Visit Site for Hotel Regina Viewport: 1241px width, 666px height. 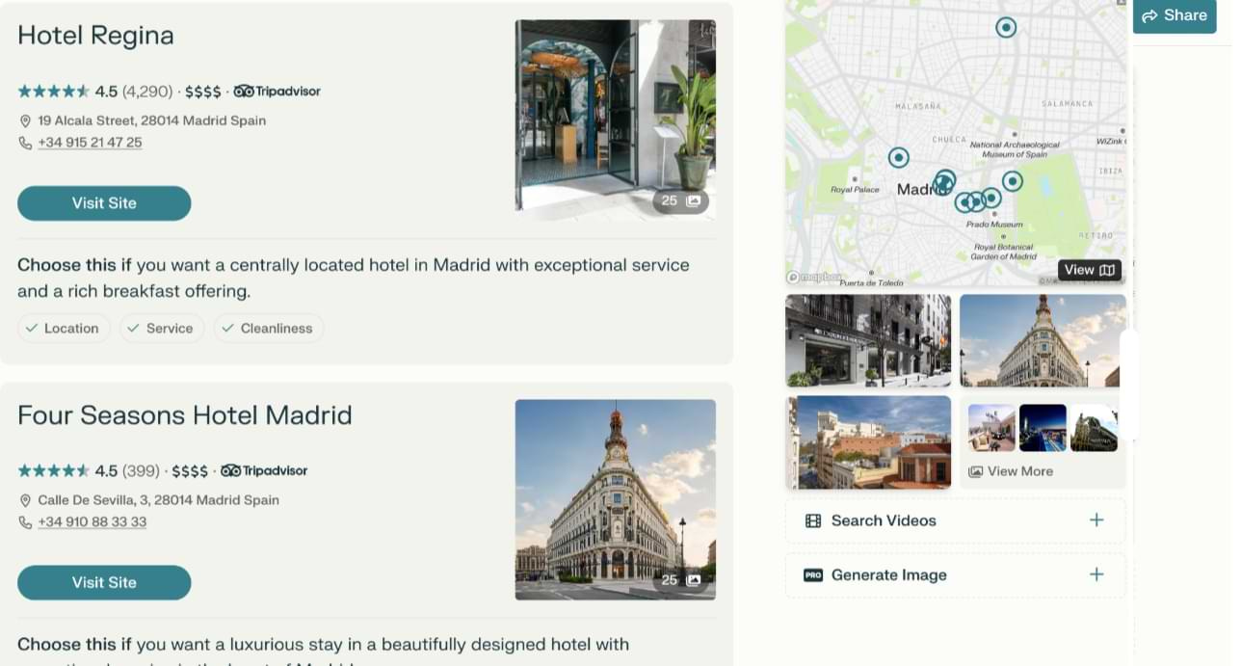pos(104,203)
